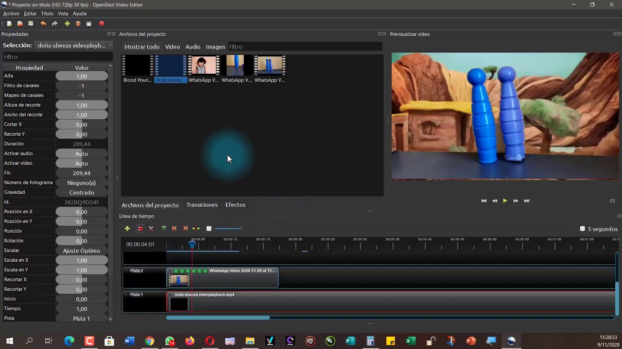Open the Ayuda menu
622x349 pixels.
pyautogui.click(x=80, y=14)
